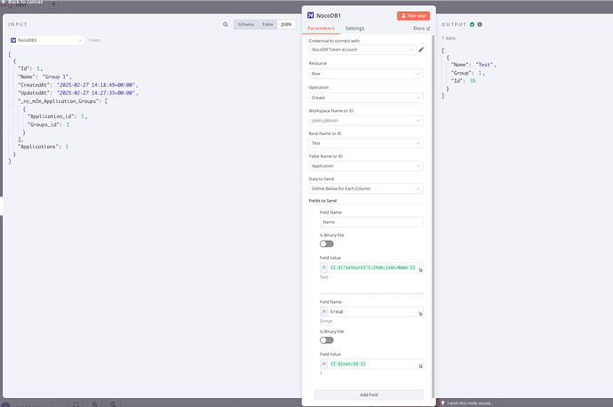Click "UpdatedAt" timestamp value in input JSON
The width and height of the screenshot is (613, 407).
click(x=98, y=93)
